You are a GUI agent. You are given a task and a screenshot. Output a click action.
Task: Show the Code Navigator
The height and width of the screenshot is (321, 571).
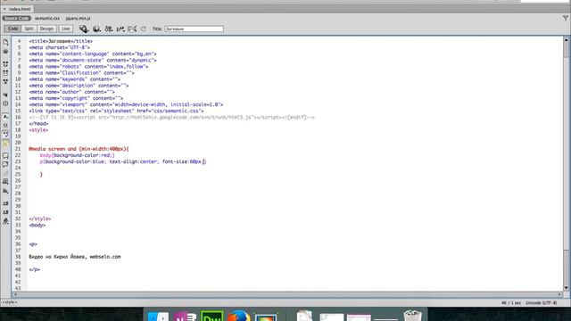(x=5, y=52)
